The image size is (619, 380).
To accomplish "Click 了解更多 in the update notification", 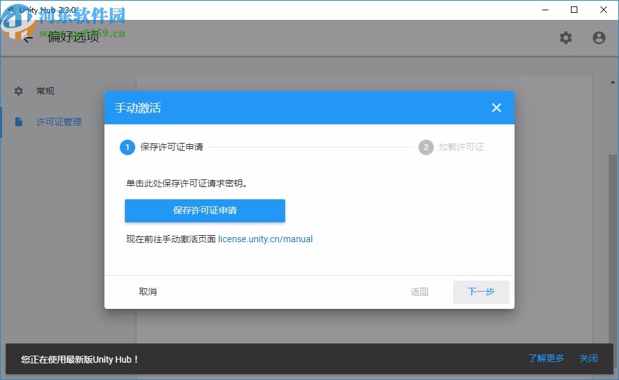I will (546, 358).
